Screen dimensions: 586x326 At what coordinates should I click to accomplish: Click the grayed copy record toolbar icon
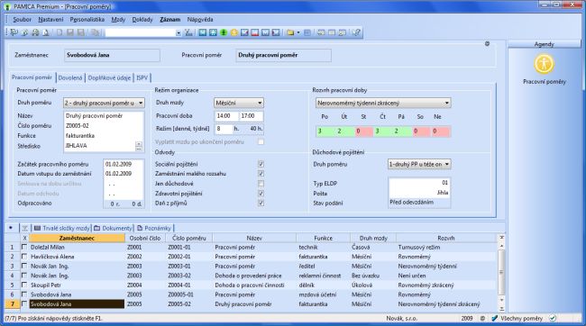(x=95, y=32)
